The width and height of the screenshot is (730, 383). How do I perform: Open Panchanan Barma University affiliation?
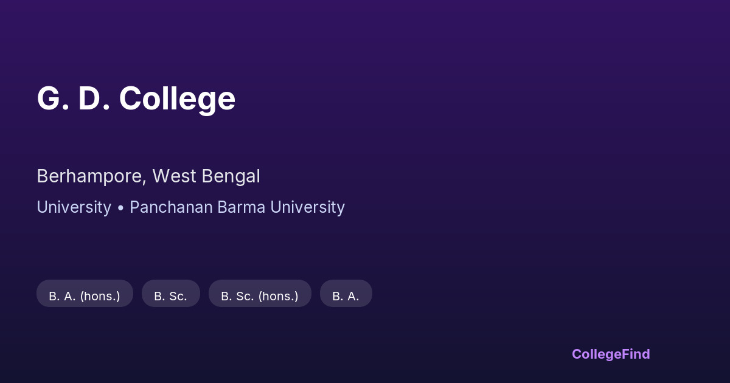(x=237, y=207)
